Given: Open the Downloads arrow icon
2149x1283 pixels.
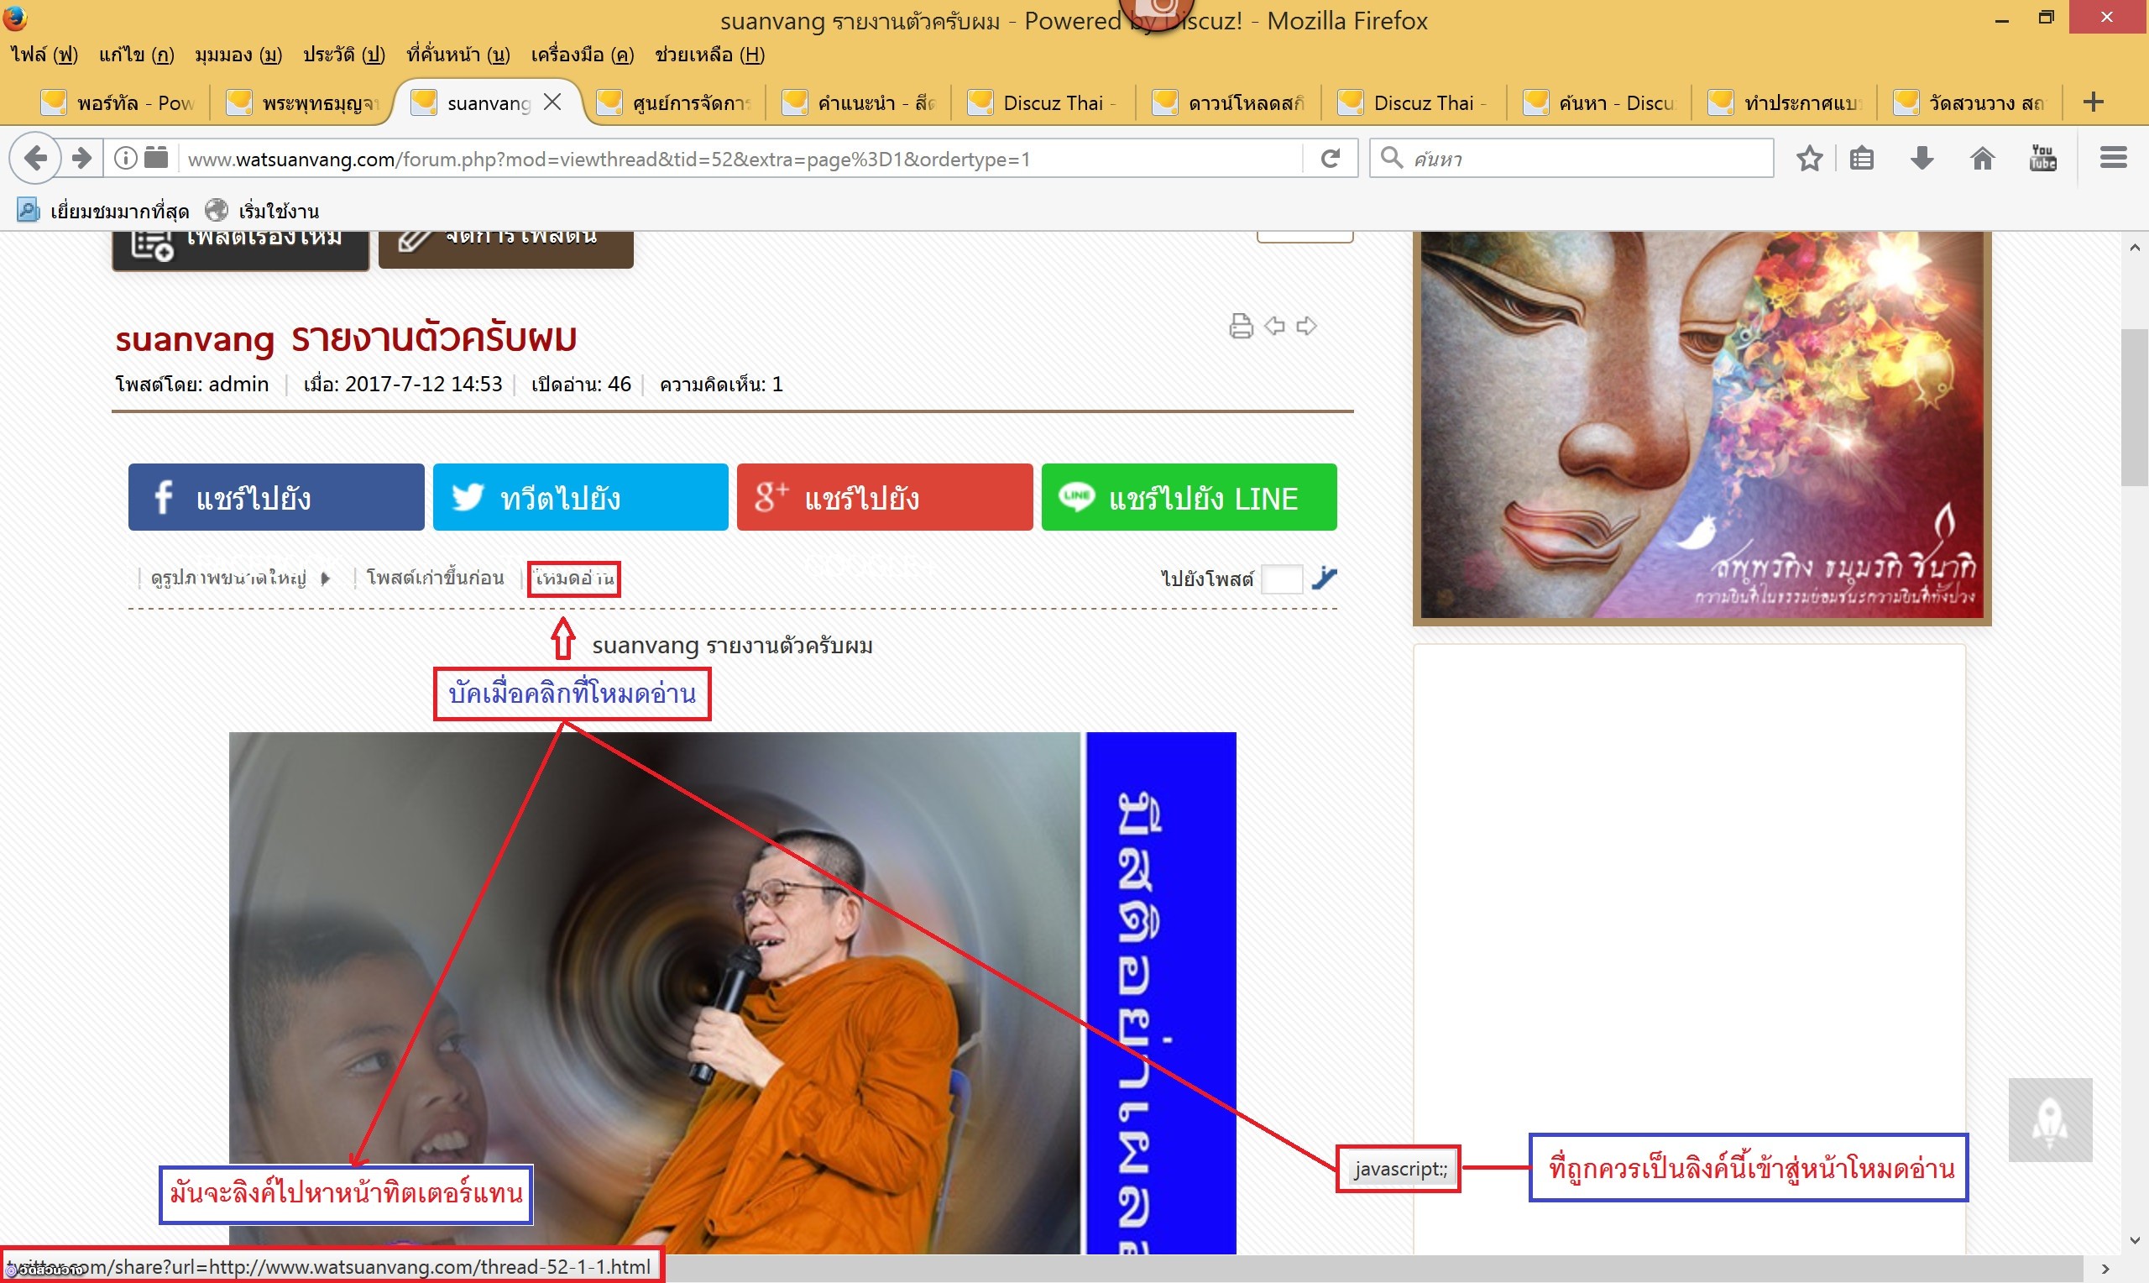Looking at the screenshot, I should [x=1921, y=158].
